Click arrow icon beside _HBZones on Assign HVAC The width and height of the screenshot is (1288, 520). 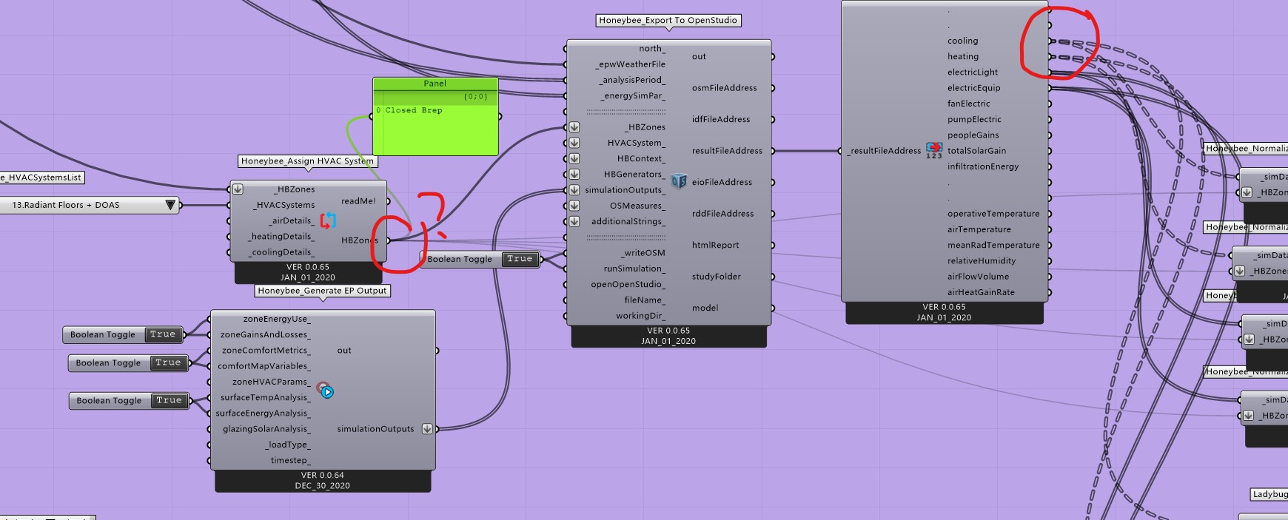238,189
